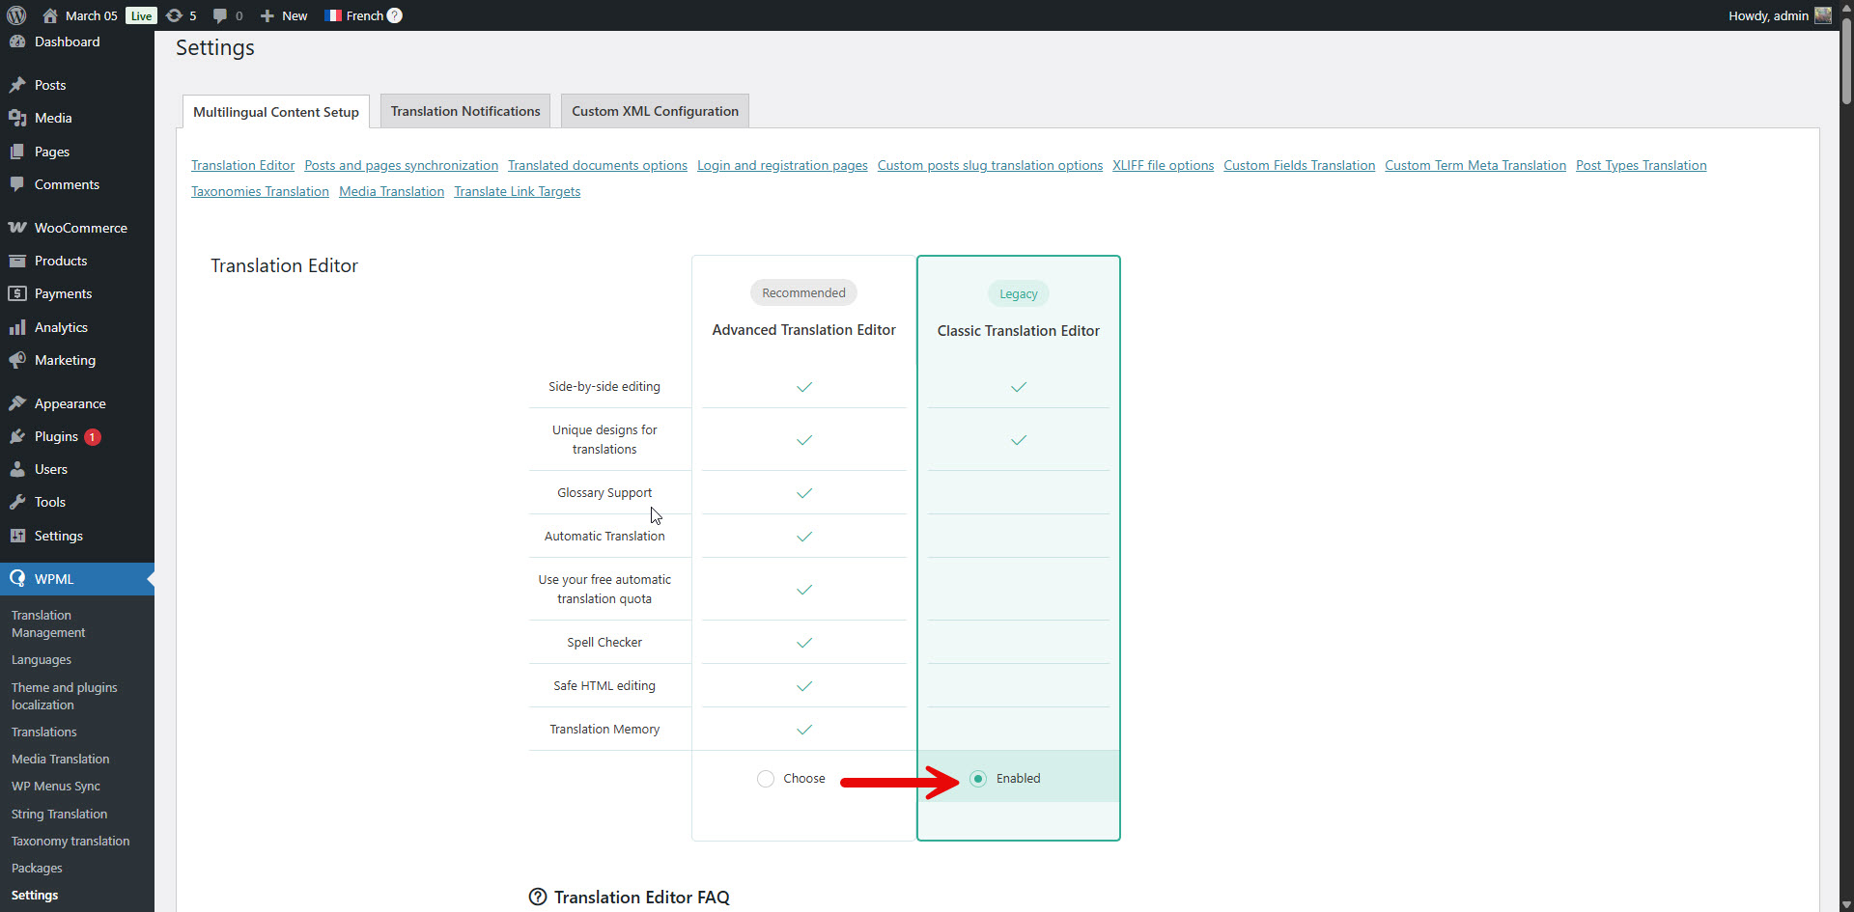
Task: Click the Media icon in sidebar
Action: coord(17,118)
